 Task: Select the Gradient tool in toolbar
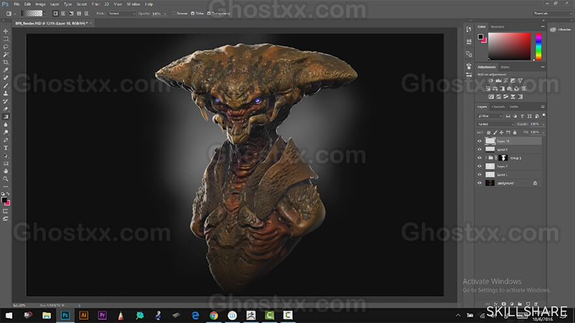pos(5,117)
